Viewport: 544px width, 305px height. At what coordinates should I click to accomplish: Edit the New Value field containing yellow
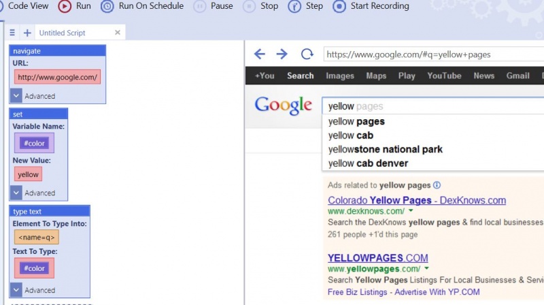(28, 174)
